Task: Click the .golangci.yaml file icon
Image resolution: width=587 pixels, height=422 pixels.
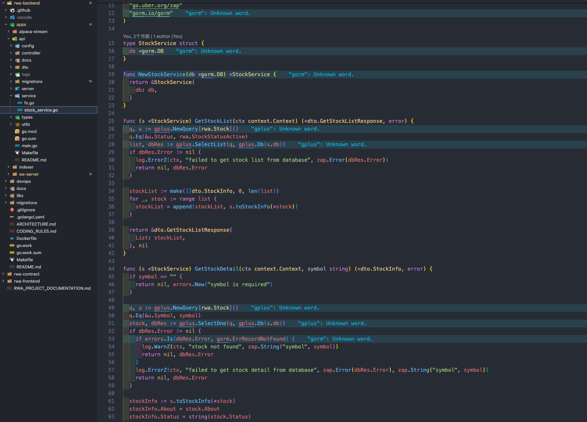Action: point(12,217)
